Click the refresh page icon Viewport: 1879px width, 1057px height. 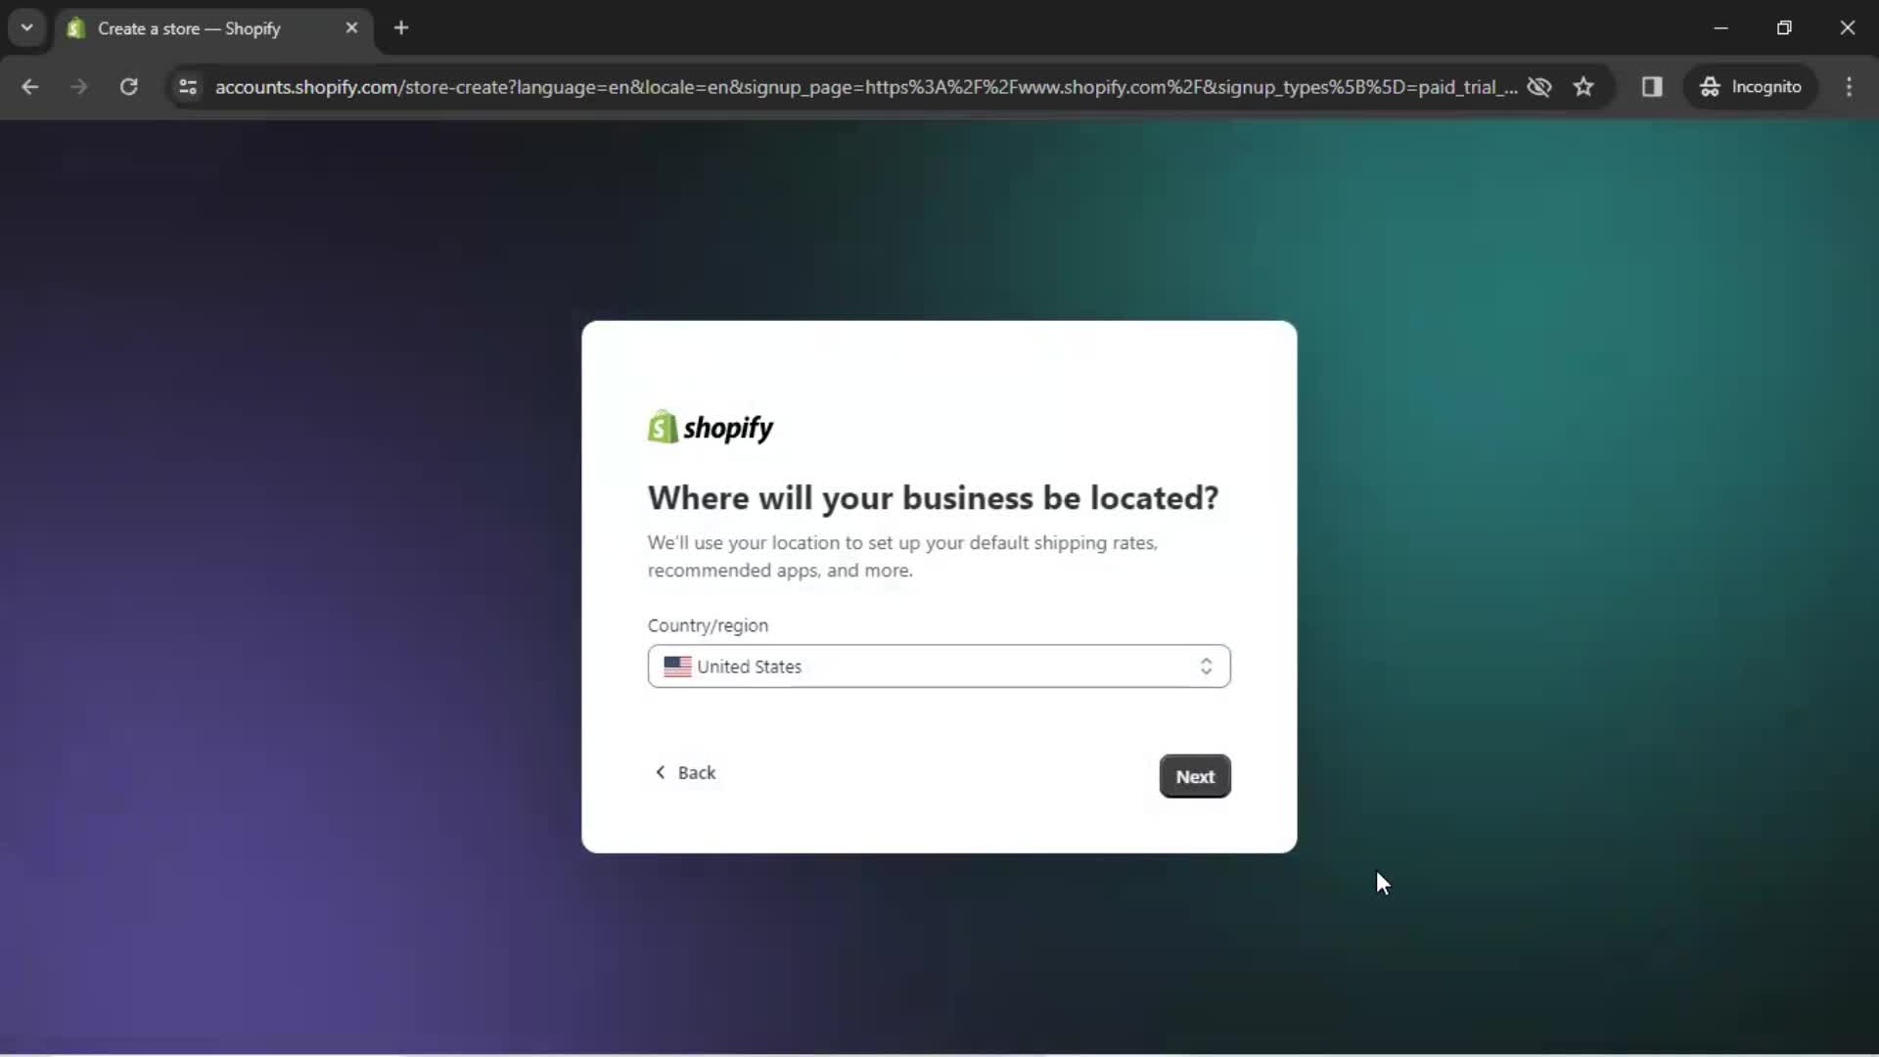coord(128,86)
